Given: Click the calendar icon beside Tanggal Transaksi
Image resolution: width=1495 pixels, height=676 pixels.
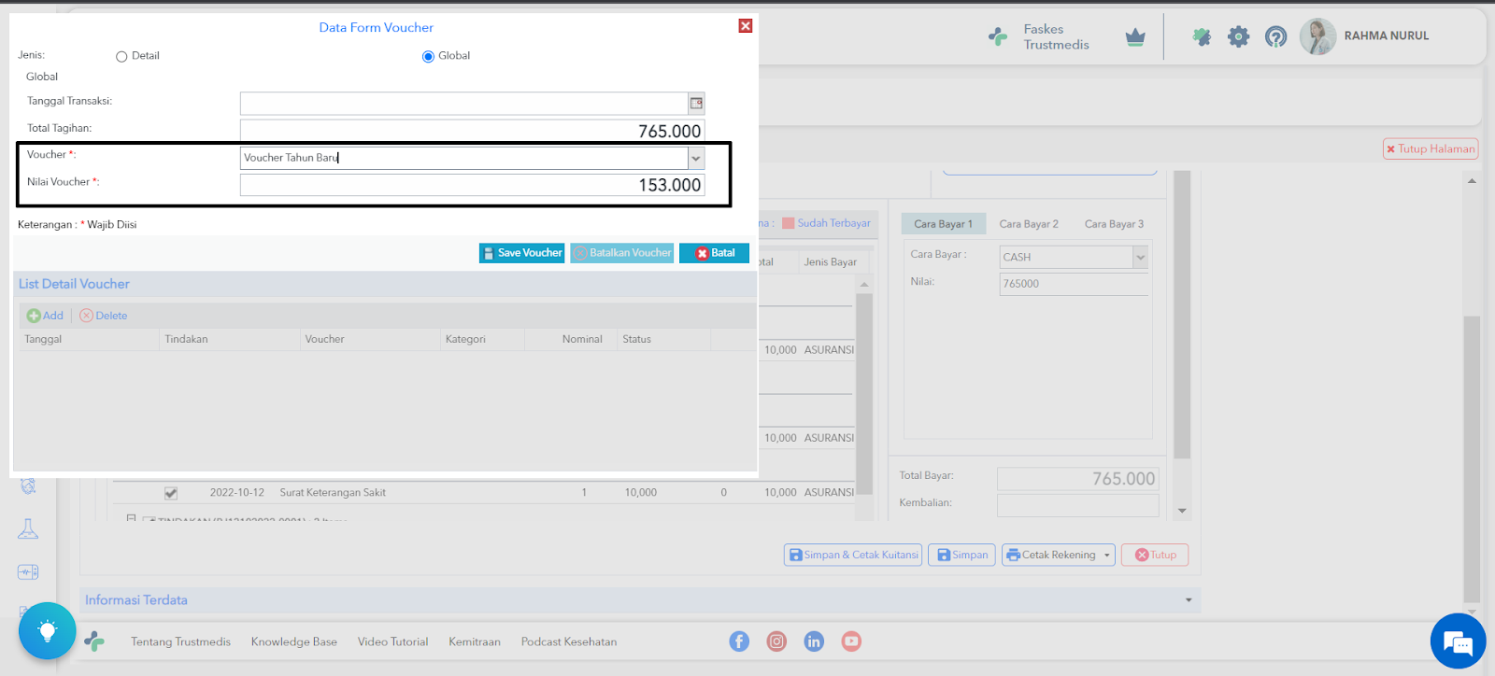Looking at the screenshot, I should (x=696, y=103).
